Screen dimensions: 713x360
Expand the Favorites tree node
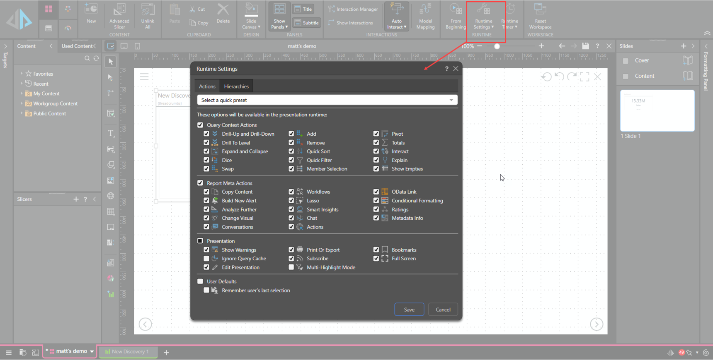(22, 74)
